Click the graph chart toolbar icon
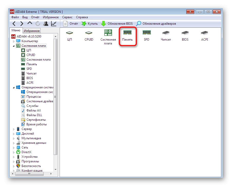This screenshot has width=231, height=186. (54, 24)
